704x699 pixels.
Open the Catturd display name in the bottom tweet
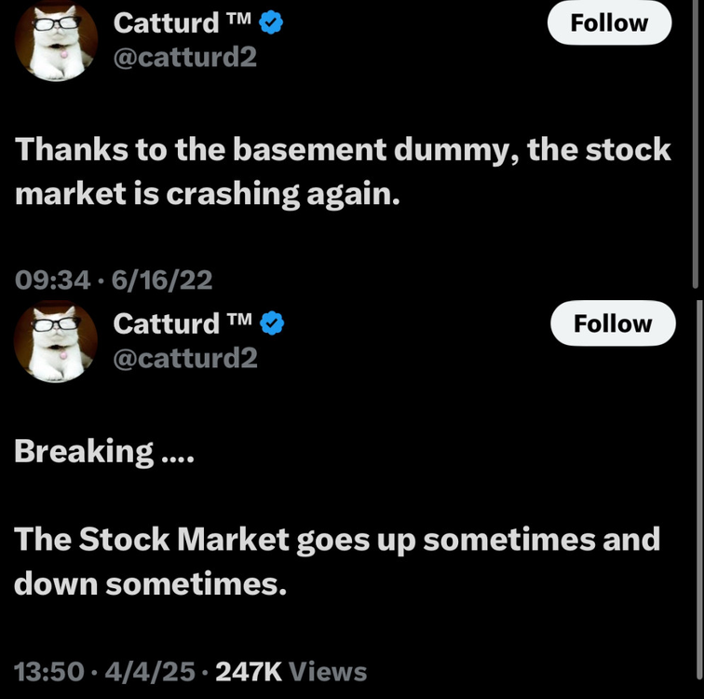[x=166, y=324]
